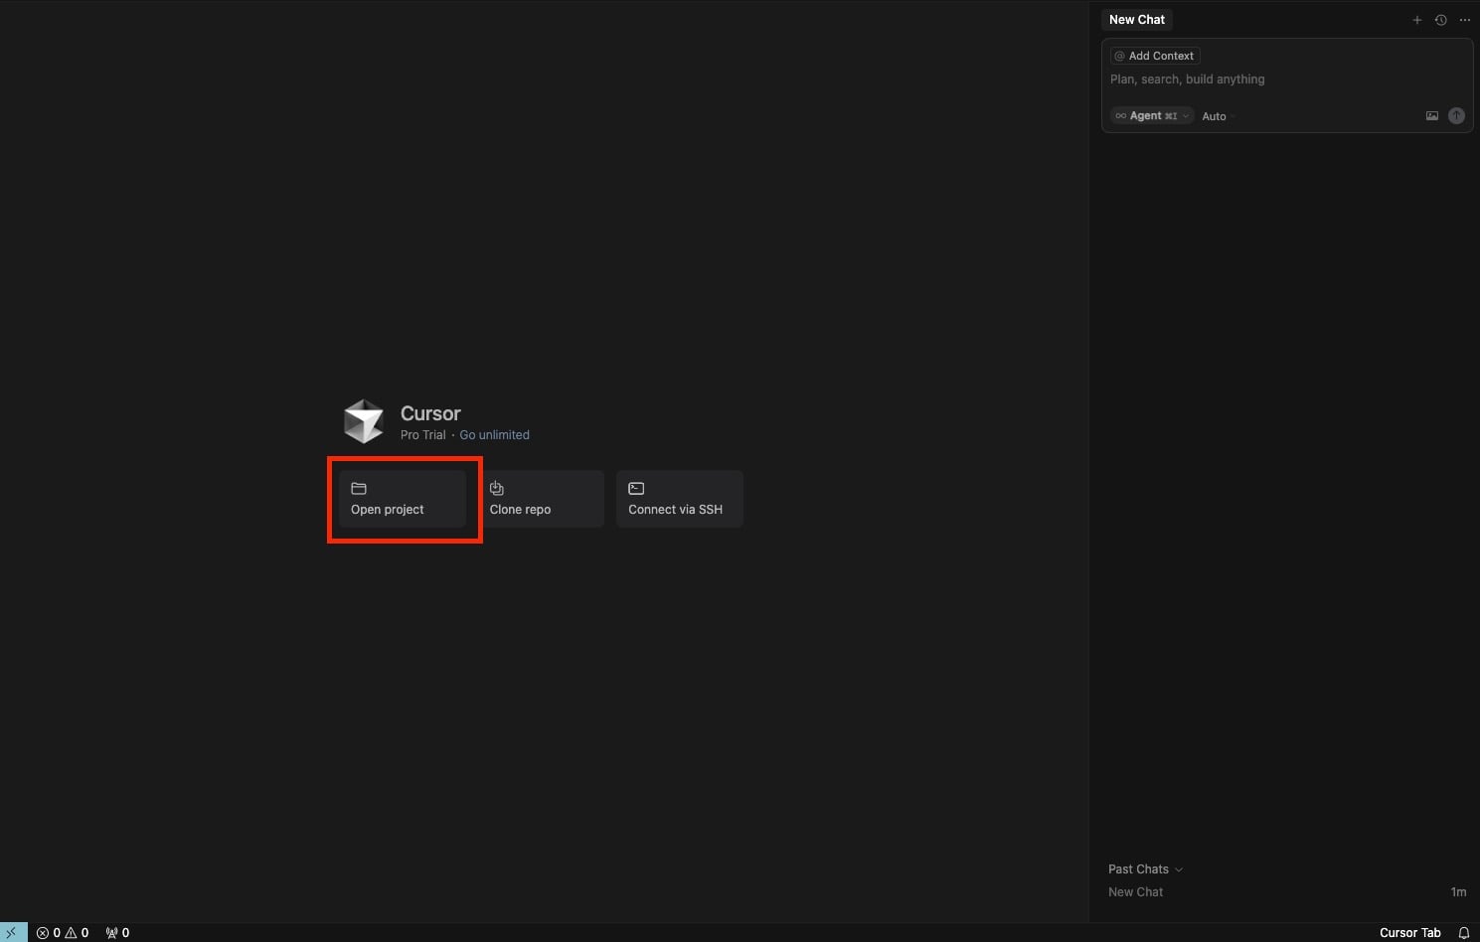This screenshot has height=942, width=1480.
Task: Open the New Chat entry under Past Chats
Action: pyautogui.click(x=1135, y=892)
